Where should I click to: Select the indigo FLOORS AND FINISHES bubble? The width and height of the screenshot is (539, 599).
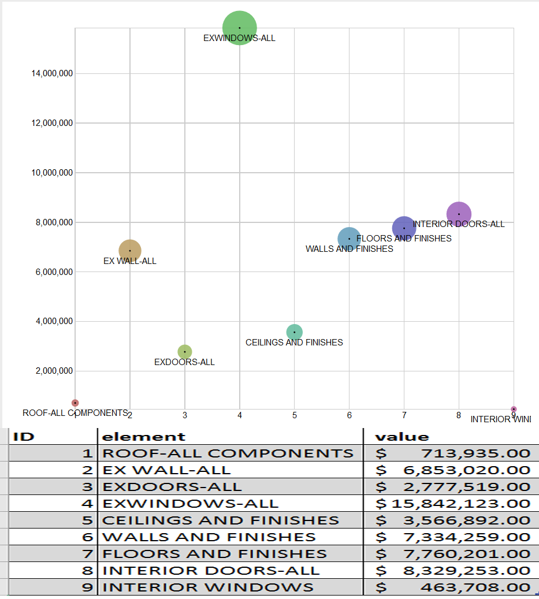pos(404,228)
